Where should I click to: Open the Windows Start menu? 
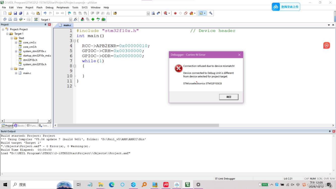click(5, 185)
